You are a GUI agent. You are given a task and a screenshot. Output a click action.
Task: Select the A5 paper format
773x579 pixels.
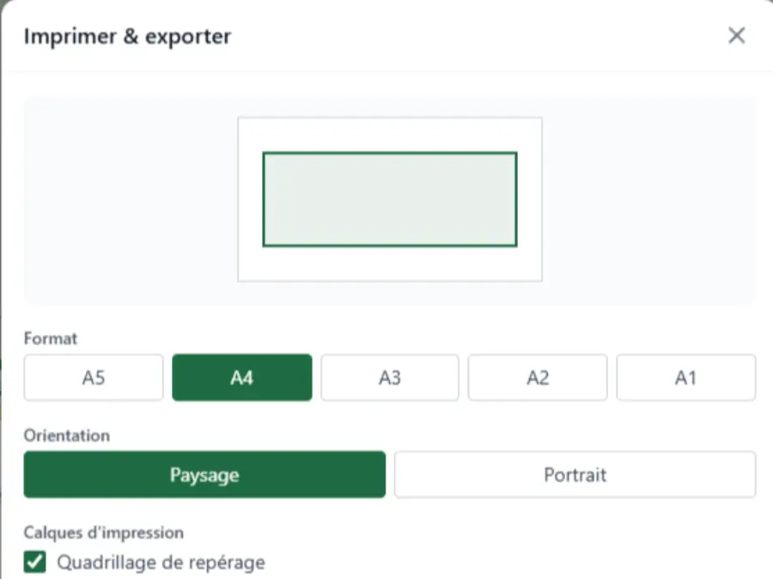[94, 377]
